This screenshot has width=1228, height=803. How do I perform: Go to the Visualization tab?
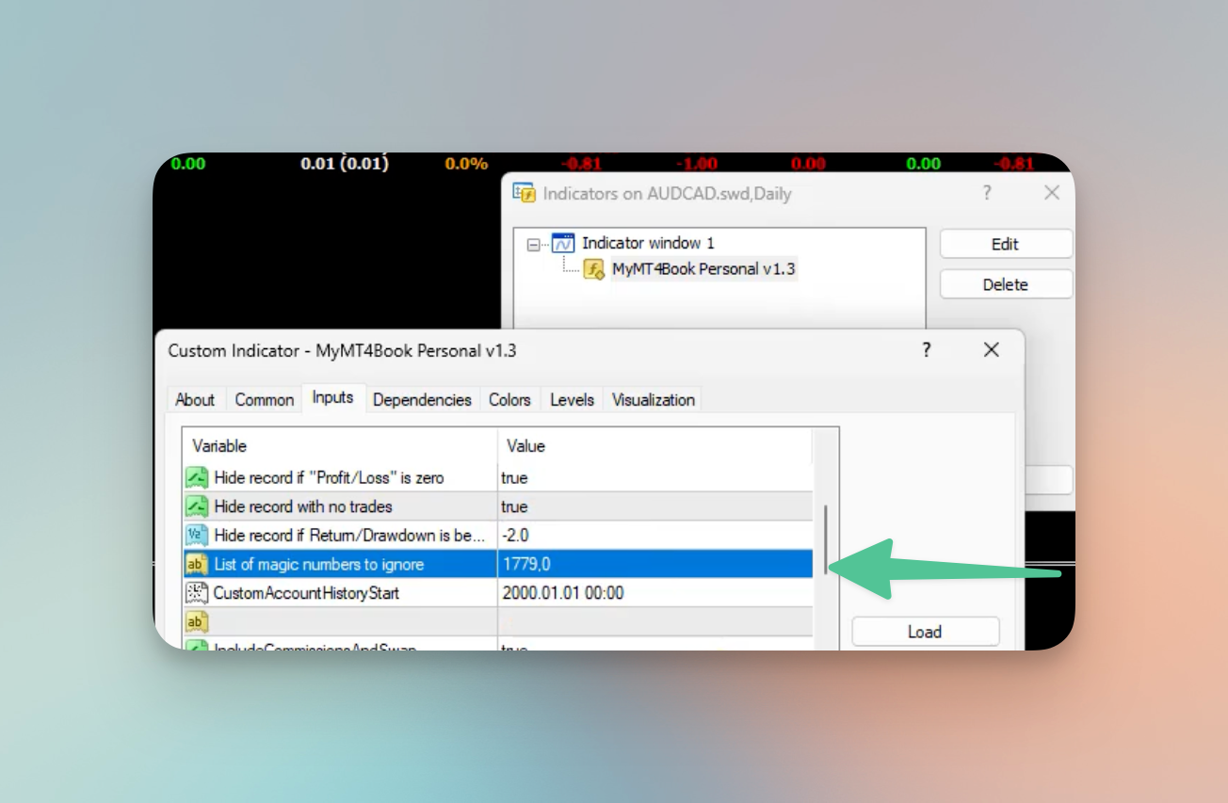point(654,400)
